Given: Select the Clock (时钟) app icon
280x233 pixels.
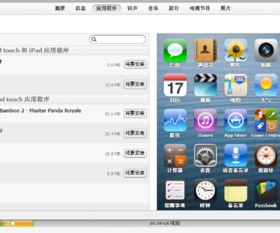Looking at the screenshot, I should [205, 191].
